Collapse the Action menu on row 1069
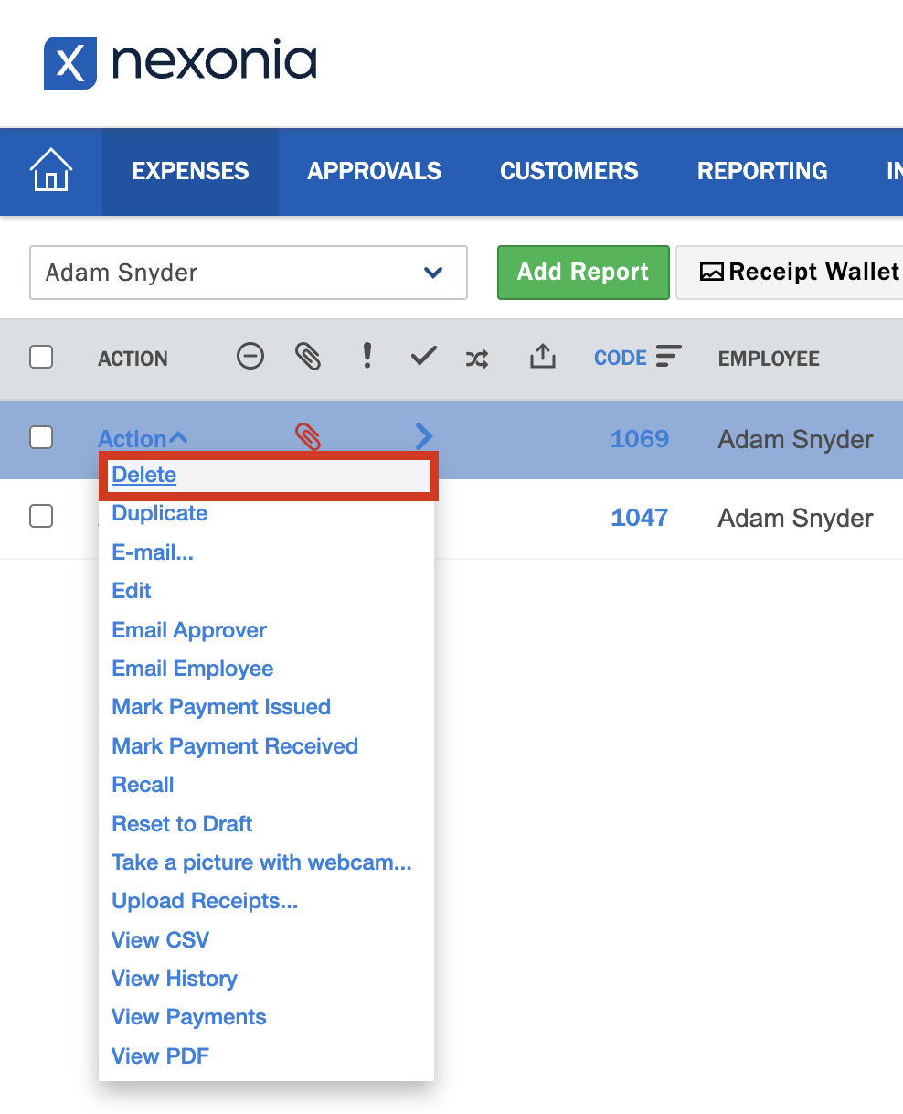This screenshot has width=903, height=1114. click(143, 439)
